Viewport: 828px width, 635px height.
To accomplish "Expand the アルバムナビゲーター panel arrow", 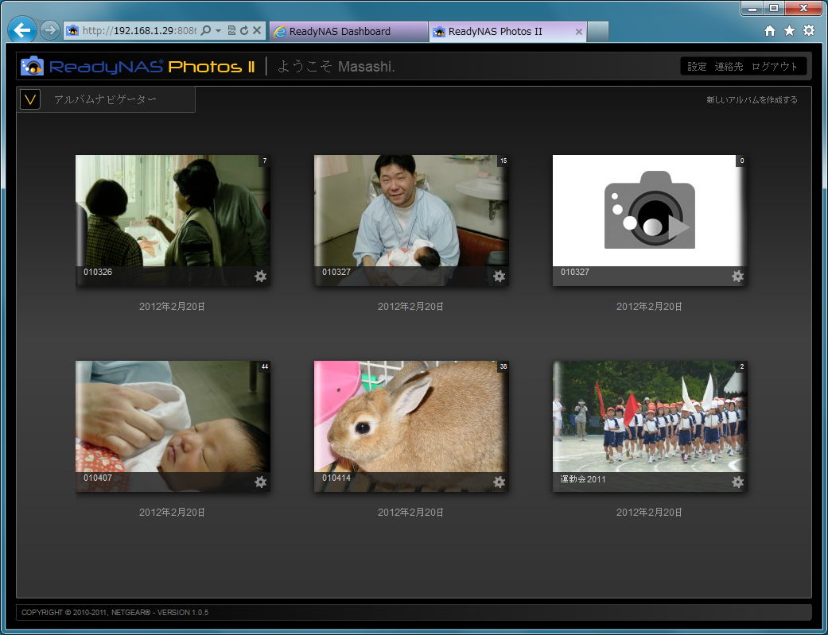I will [30, 99].
